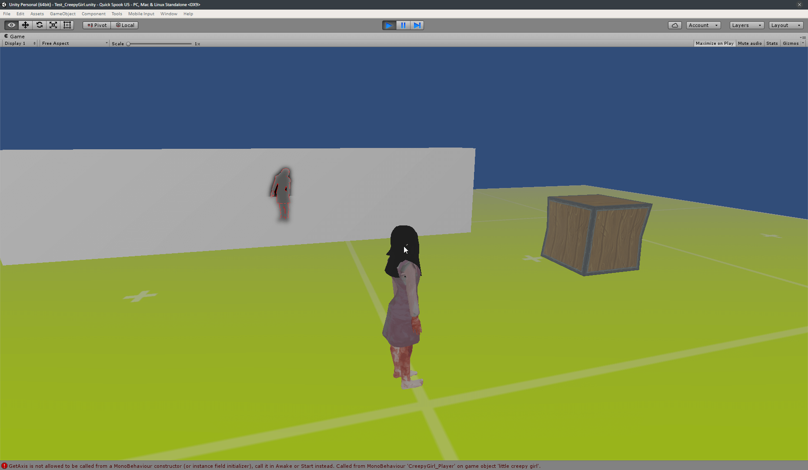Open the Edit menu
The image size is (808, 470).
click(20, 14)
